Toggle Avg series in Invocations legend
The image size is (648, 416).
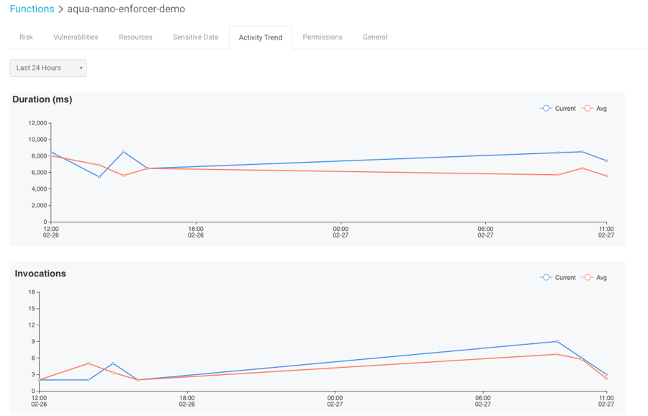tap(594, 277)
